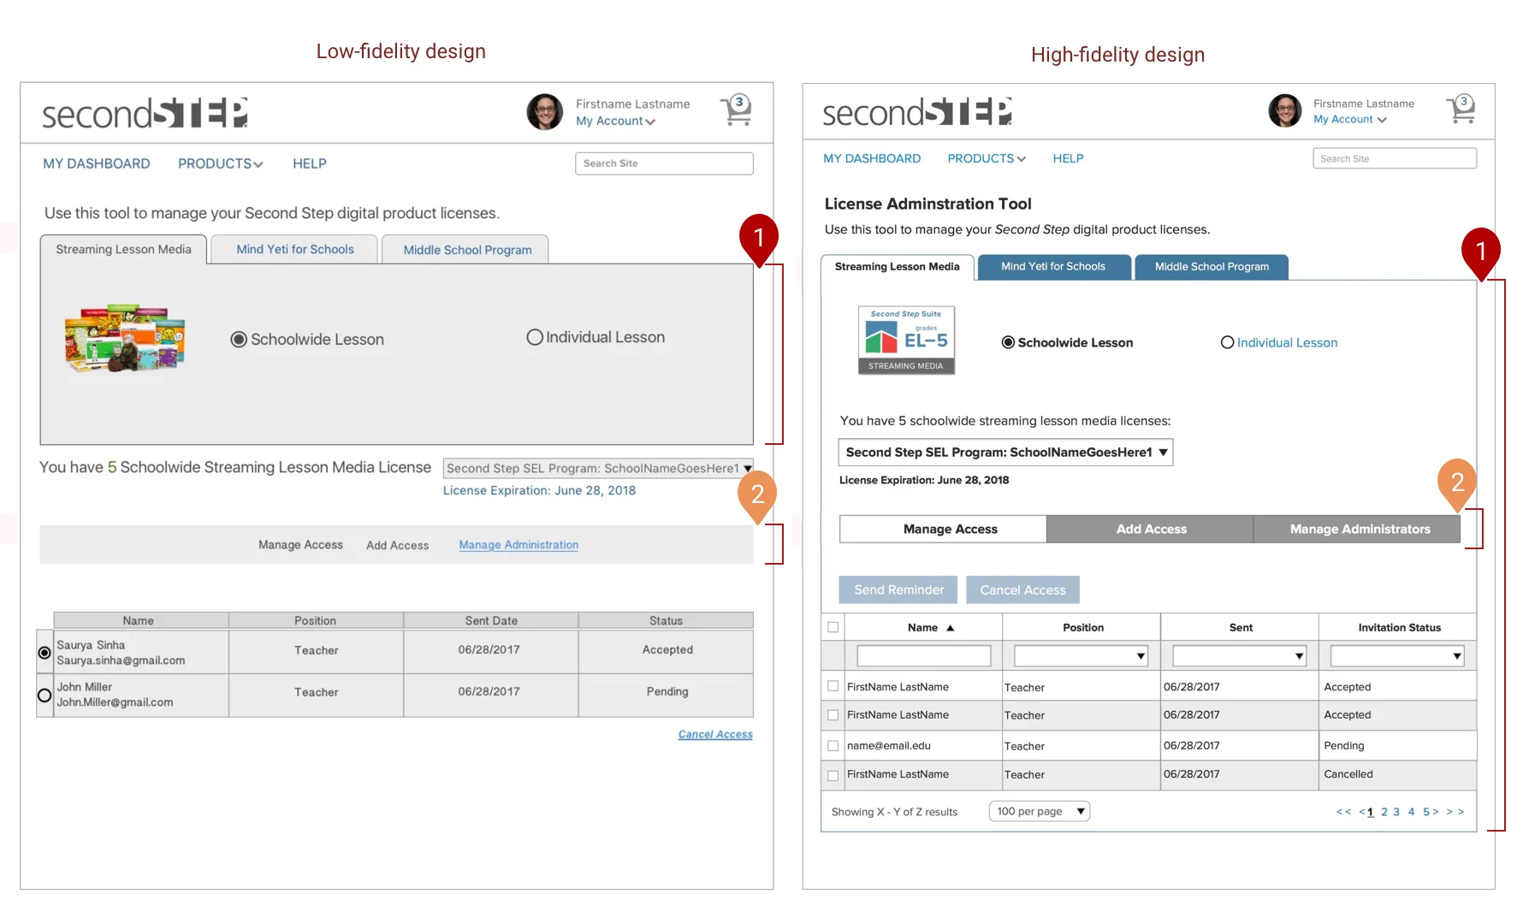
Task: Open the Position filter dropdown
Action: coord(1081,656)
